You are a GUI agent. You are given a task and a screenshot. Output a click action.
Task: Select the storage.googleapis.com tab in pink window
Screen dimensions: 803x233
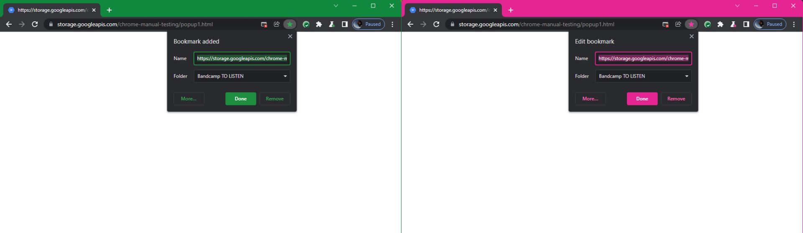(453, 10)
